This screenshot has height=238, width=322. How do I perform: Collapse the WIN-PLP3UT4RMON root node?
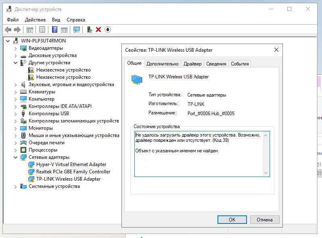coord(8,41)
